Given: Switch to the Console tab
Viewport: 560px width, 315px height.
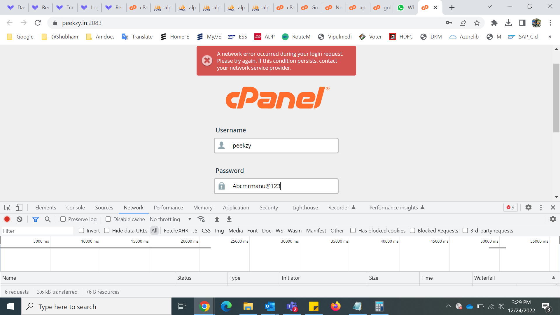Looking at the screenshot, I should pyautogui.click(x=76, y=207).
